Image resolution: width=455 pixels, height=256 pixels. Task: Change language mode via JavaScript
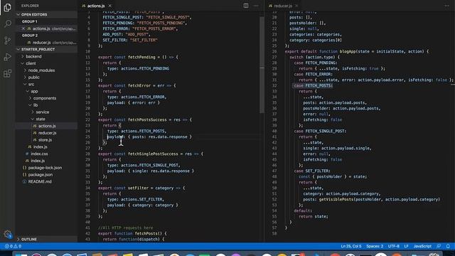422,246
